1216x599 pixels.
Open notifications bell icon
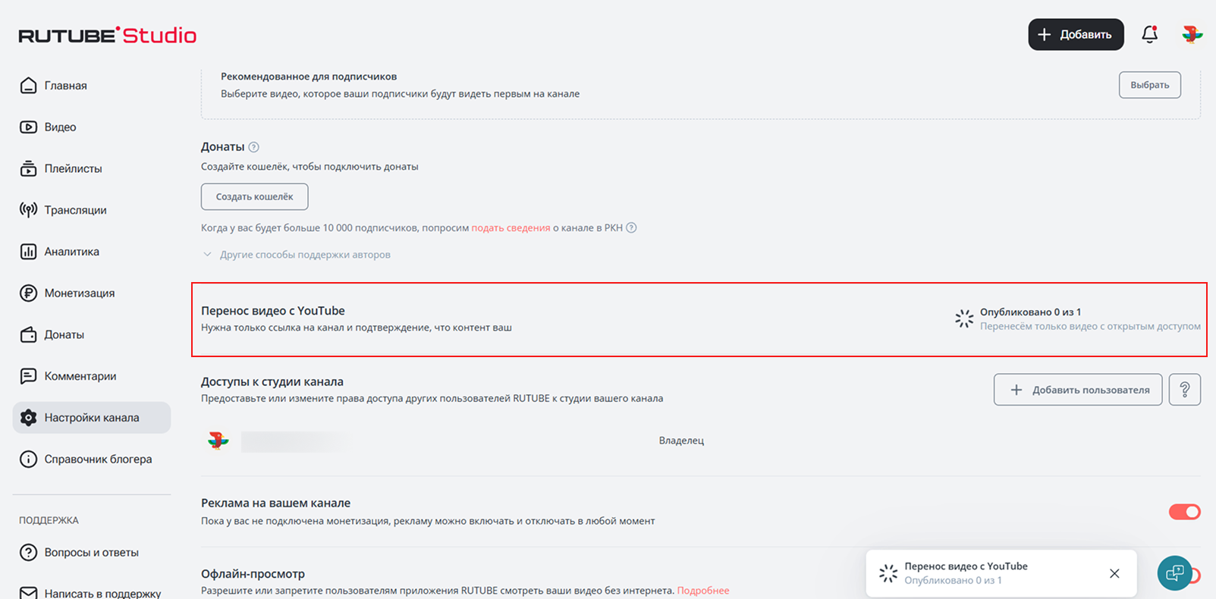point(1149,34)
